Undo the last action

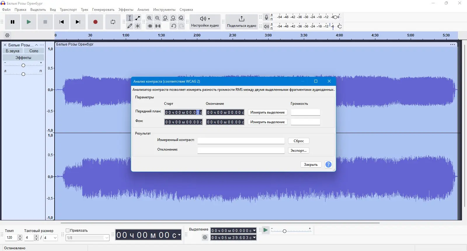point(174,26)
